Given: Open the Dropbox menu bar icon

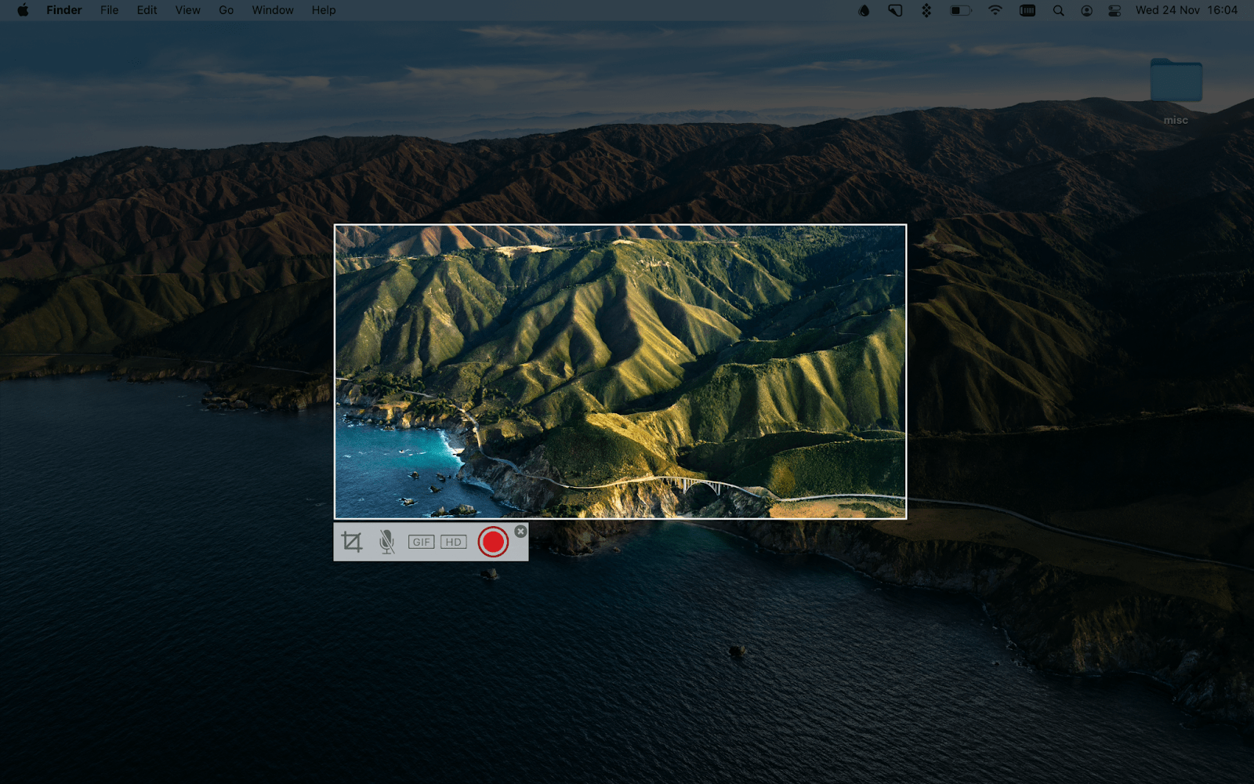Looking at the screenshot, I should [926, 10].
